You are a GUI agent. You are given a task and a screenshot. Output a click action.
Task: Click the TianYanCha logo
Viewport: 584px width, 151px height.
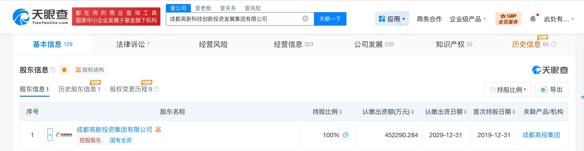(x=40, y=17)
